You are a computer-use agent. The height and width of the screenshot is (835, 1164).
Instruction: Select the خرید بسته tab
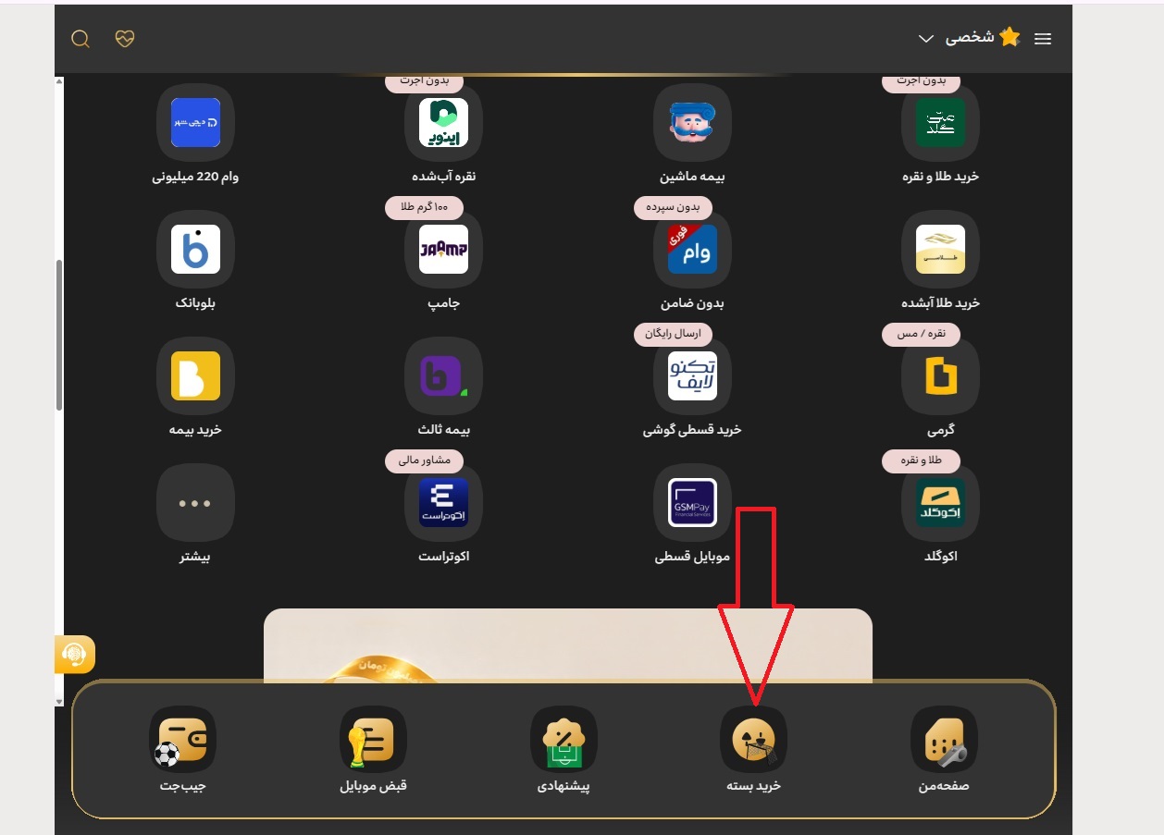753,750
